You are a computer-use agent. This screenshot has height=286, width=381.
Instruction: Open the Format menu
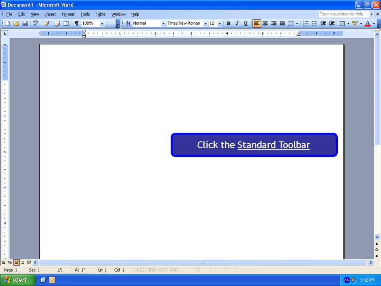coord(68,14)
